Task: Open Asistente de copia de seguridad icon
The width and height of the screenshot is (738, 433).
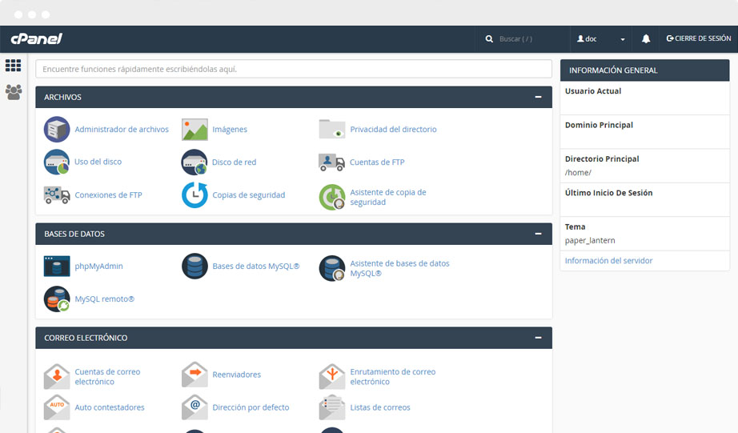Action: coord(332,197)
